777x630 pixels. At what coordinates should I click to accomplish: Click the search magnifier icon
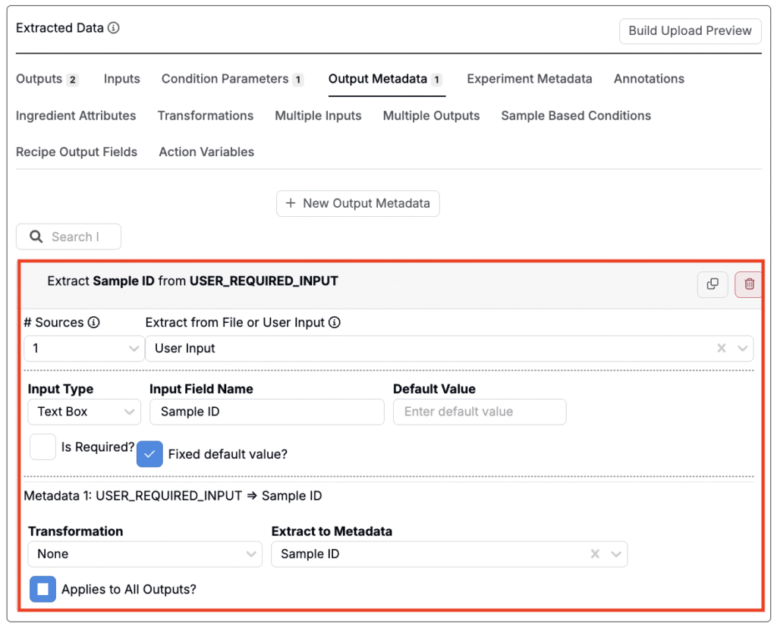pyautogui.click(x=36, y=237)
